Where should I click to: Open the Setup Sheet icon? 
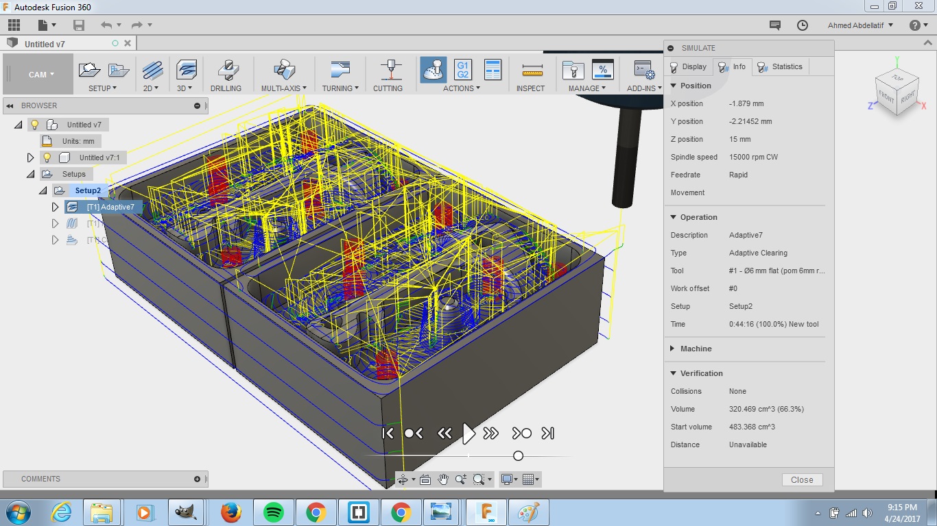[493, 70]
